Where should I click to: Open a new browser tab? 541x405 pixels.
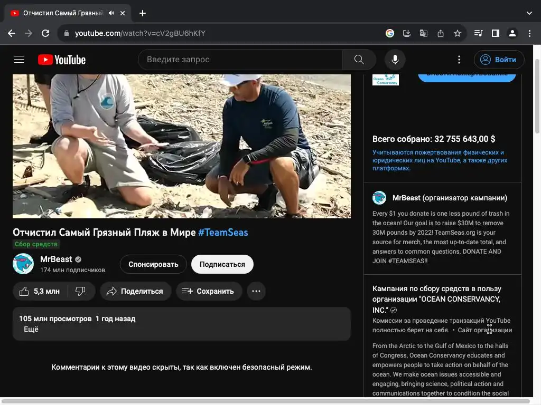(143, 13)
